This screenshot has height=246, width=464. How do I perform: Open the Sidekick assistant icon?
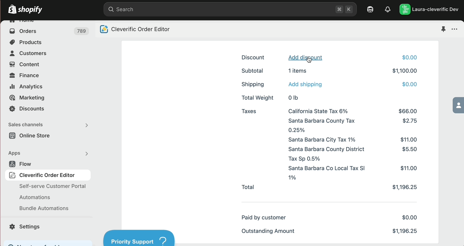click(x=370, y=9)
